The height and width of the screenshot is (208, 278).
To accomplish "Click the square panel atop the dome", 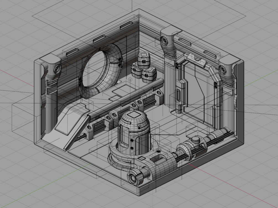I will (x=134, y=114).
